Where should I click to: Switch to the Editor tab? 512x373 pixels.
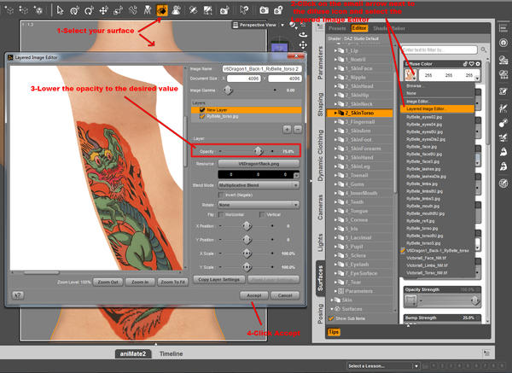click(359, 28)
